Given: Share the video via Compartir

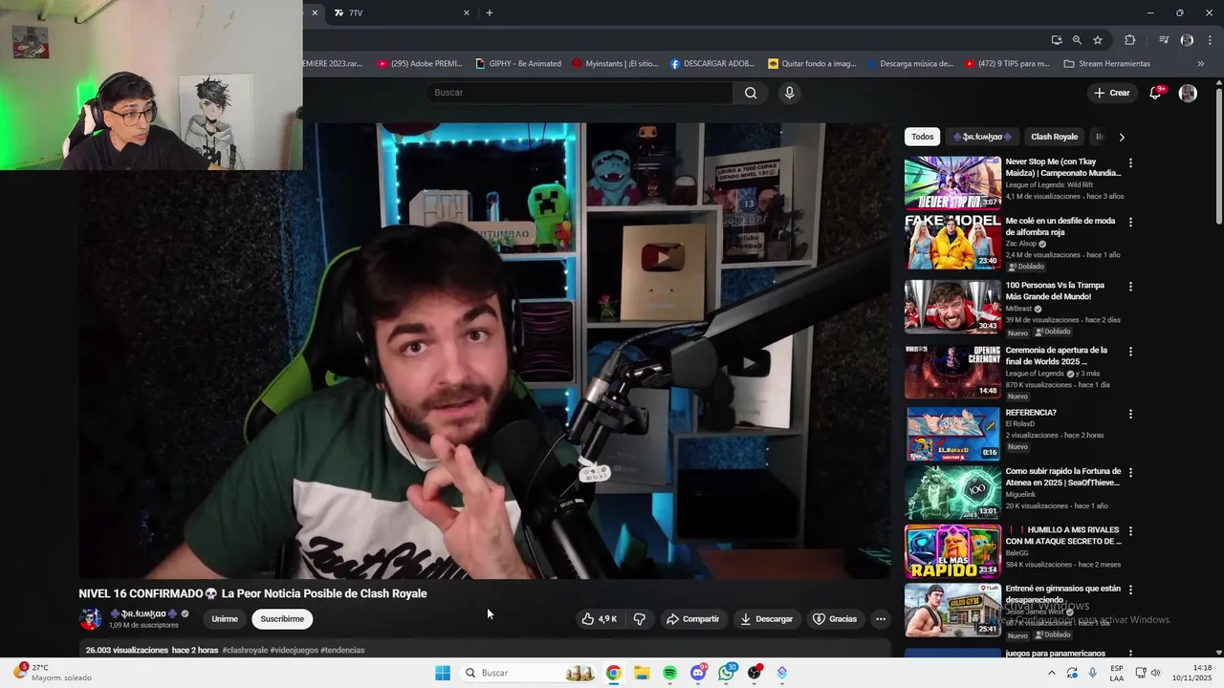Looking at the screenshot, I should point(692,619).
